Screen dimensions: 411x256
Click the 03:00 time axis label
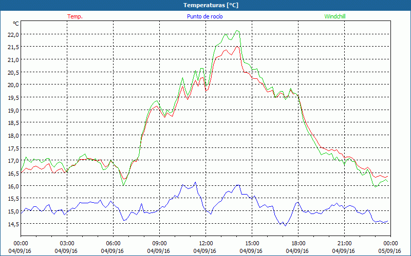click(x=67, y=243)
